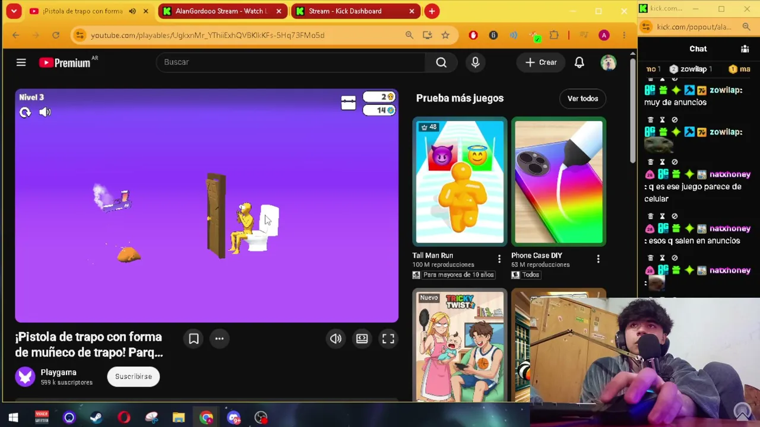The image size is (760, 427).
Task: Open the YouTube account avatar menu
Action: pyautogui.click(x=608, y=62)
